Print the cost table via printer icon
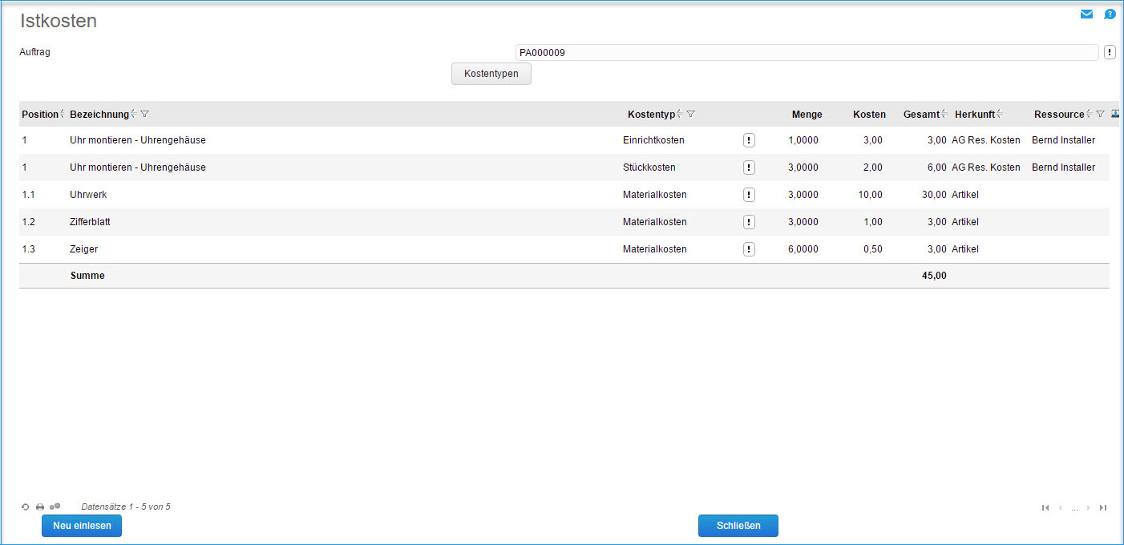The image size is (1124, 545). [x=40, y=507]
